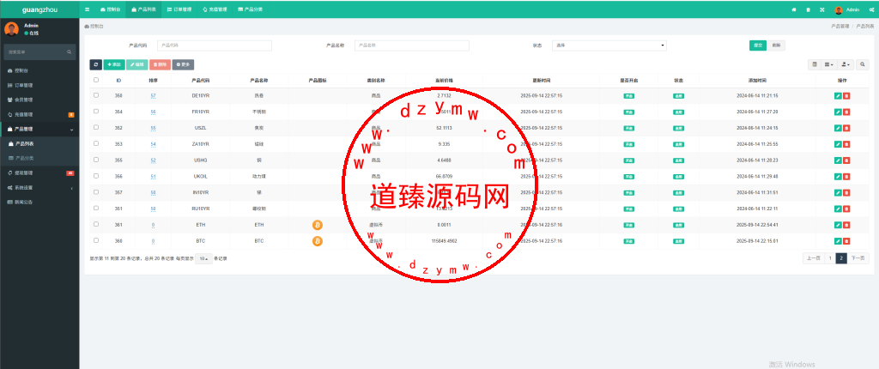Click the magnifier icon in sidebar search box
This screenshot has width=879, height=369.
70,52
